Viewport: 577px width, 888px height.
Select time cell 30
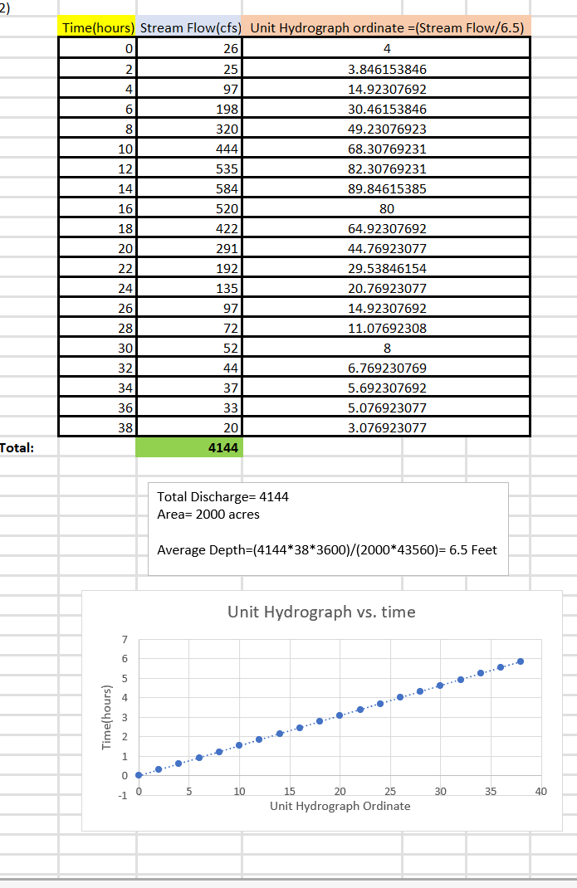pos(97,348)
